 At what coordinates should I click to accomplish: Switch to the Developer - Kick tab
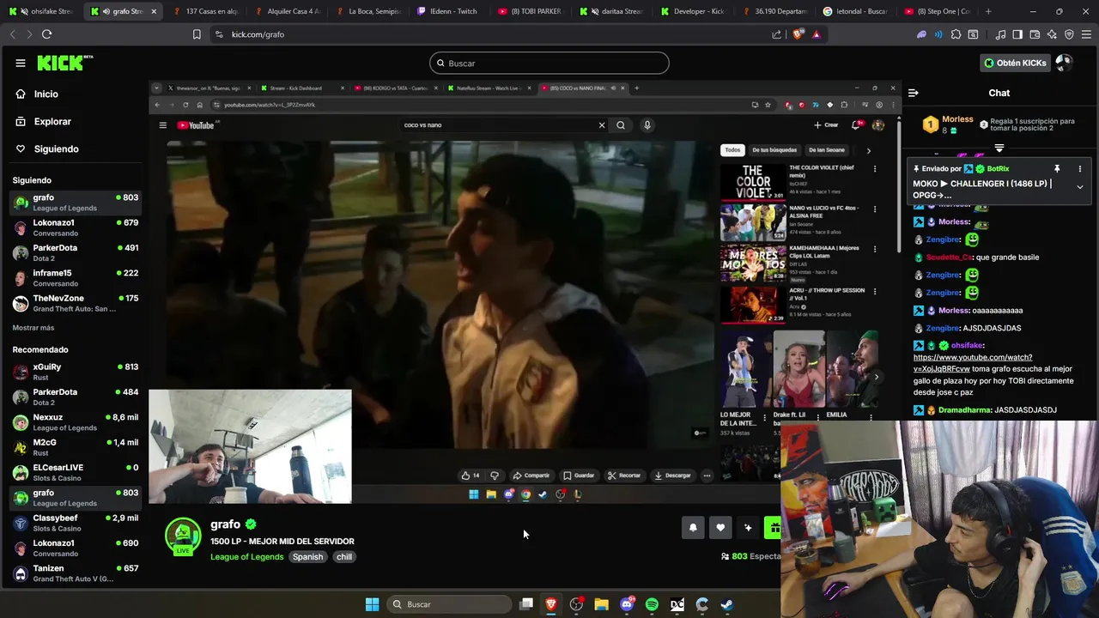(692, 11)
